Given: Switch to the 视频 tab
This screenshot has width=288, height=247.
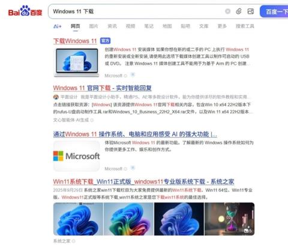Looking at the screenshot, I should point(130,26).
